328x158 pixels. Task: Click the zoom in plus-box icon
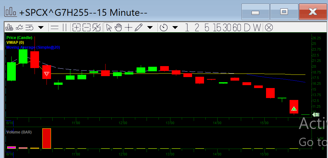coord(77,27)
